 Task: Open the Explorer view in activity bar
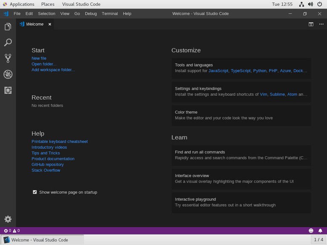click(x=8, y=27)
